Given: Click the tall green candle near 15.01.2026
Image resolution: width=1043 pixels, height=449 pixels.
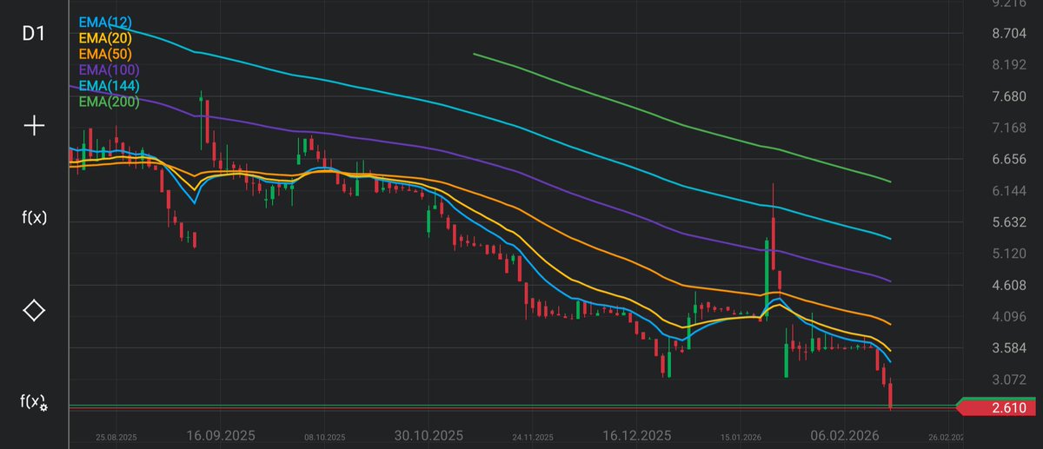Looking at the screenshot, I should click(x=766, y=280).
